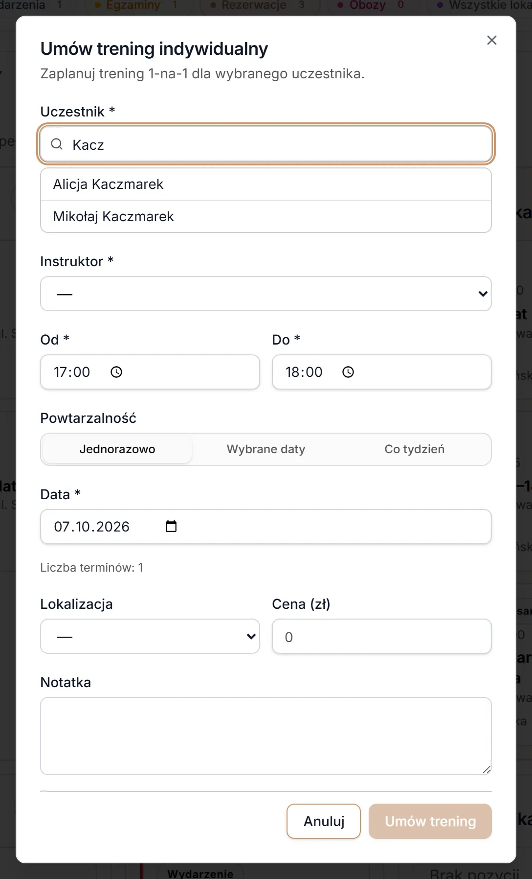Viewport: 532px width, 879px height.
Task: Switch to Wybrane daty recurrence
Action: click(266, 449)
